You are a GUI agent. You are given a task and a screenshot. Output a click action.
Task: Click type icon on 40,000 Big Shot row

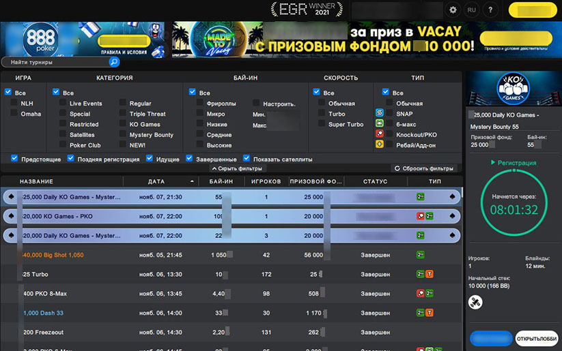click(x=421, y=255)
